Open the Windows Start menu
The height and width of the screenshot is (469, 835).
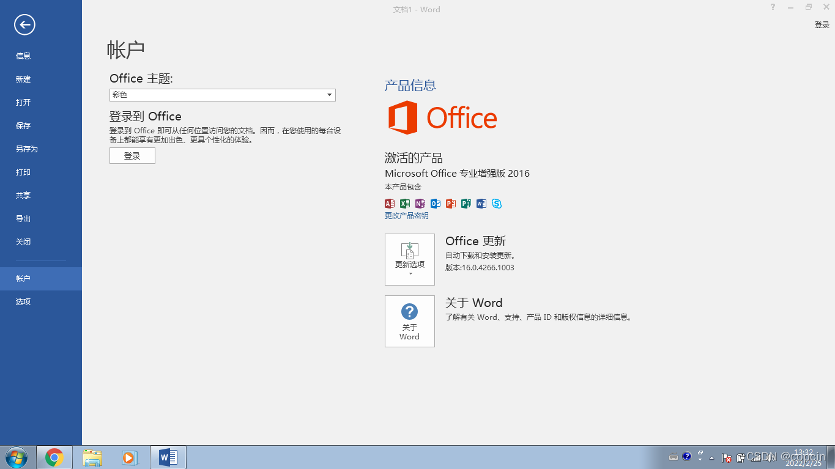coord(17,457)
